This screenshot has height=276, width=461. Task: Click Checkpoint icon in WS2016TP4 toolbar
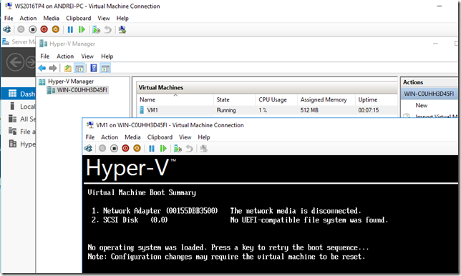pos(96,29)
